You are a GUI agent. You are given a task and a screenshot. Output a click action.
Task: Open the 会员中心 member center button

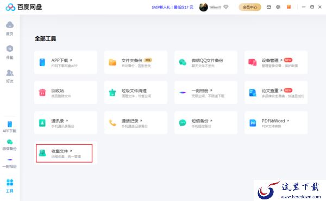[x=250, y=7]
